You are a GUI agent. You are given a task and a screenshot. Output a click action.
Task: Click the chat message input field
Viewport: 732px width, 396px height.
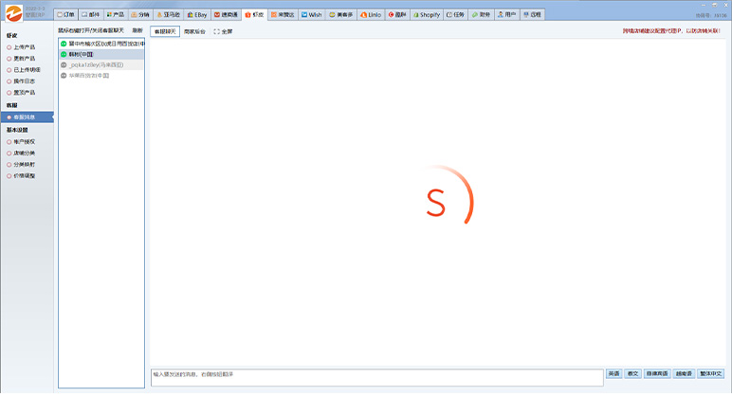[x=376, y=377]
